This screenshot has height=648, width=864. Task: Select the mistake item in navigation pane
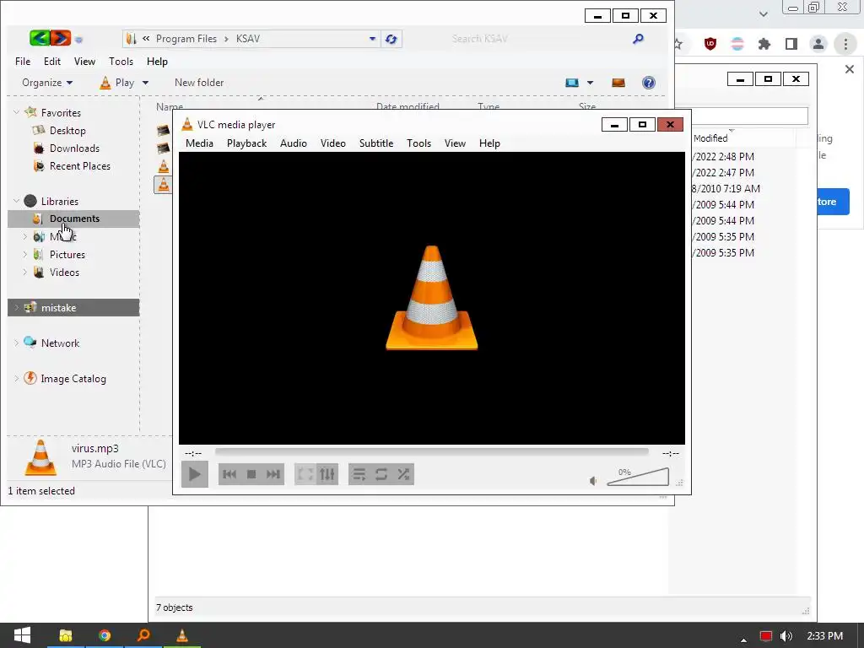click(73, 307)
